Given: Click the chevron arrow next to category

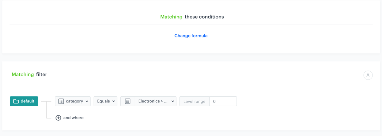Looking at the screenshot, I should coord(87,101).
